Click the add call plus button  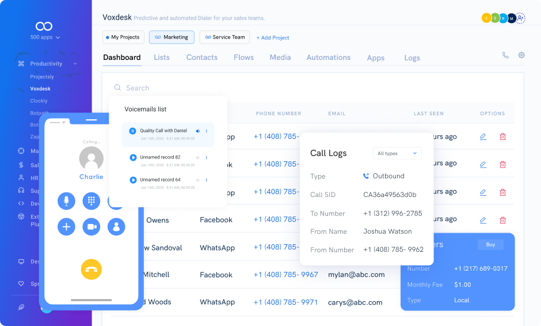coord(66,226)
